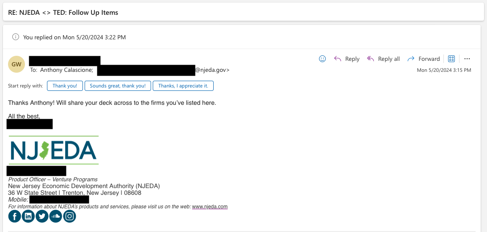Select the "Thank you!" suggested reply

click(x=65, y=86)
